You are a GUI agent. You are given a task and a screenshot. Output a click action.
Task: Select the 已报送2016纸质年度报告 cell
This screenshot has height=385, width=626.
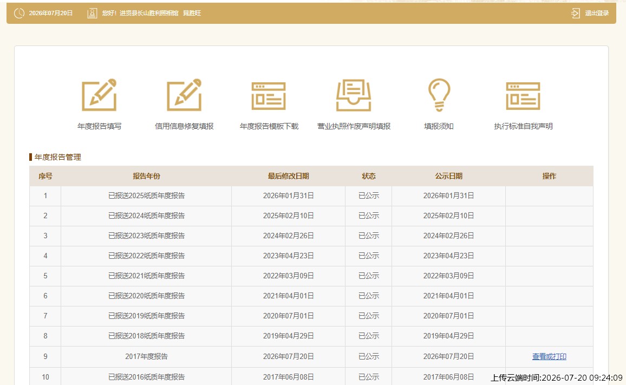pyautogui.click(x=146, y=376)
